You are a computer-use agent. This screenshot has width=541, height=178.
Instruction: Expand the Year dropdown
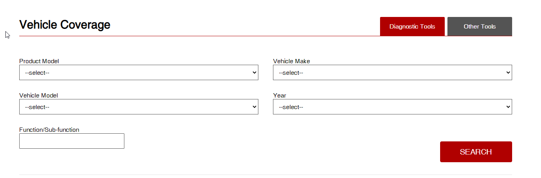tap(392, 107)
